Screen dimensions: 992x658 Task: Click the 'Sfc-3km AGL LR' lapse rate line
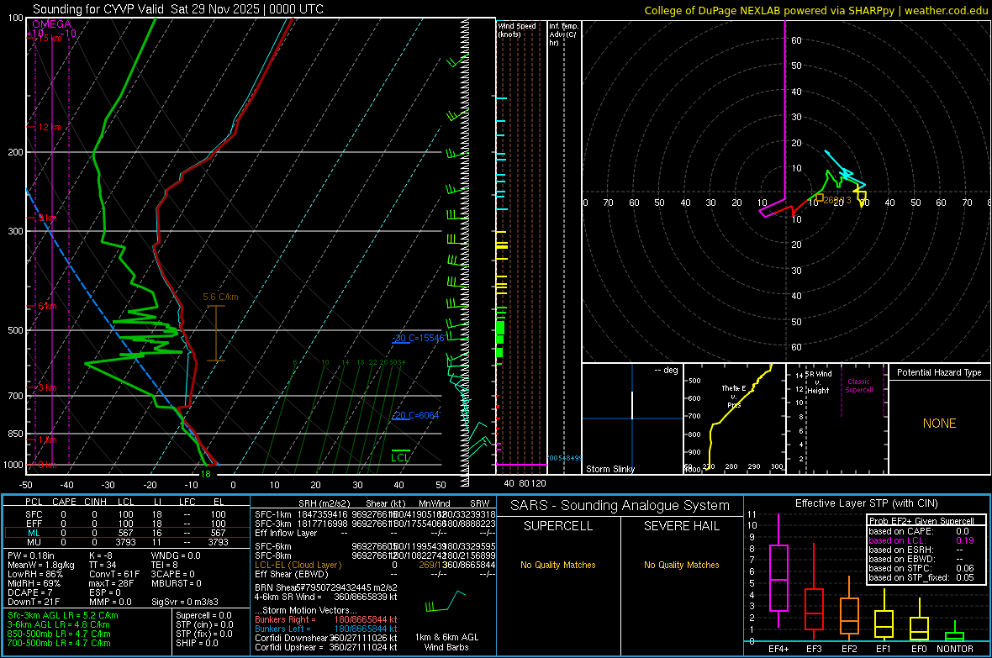click(x=63, y=615)
